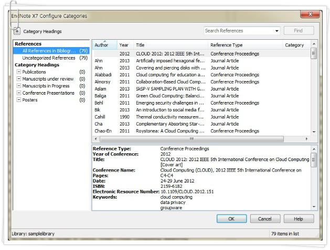
Task: Collapse the Conference Presentations heading
Action: coord(19,93)
